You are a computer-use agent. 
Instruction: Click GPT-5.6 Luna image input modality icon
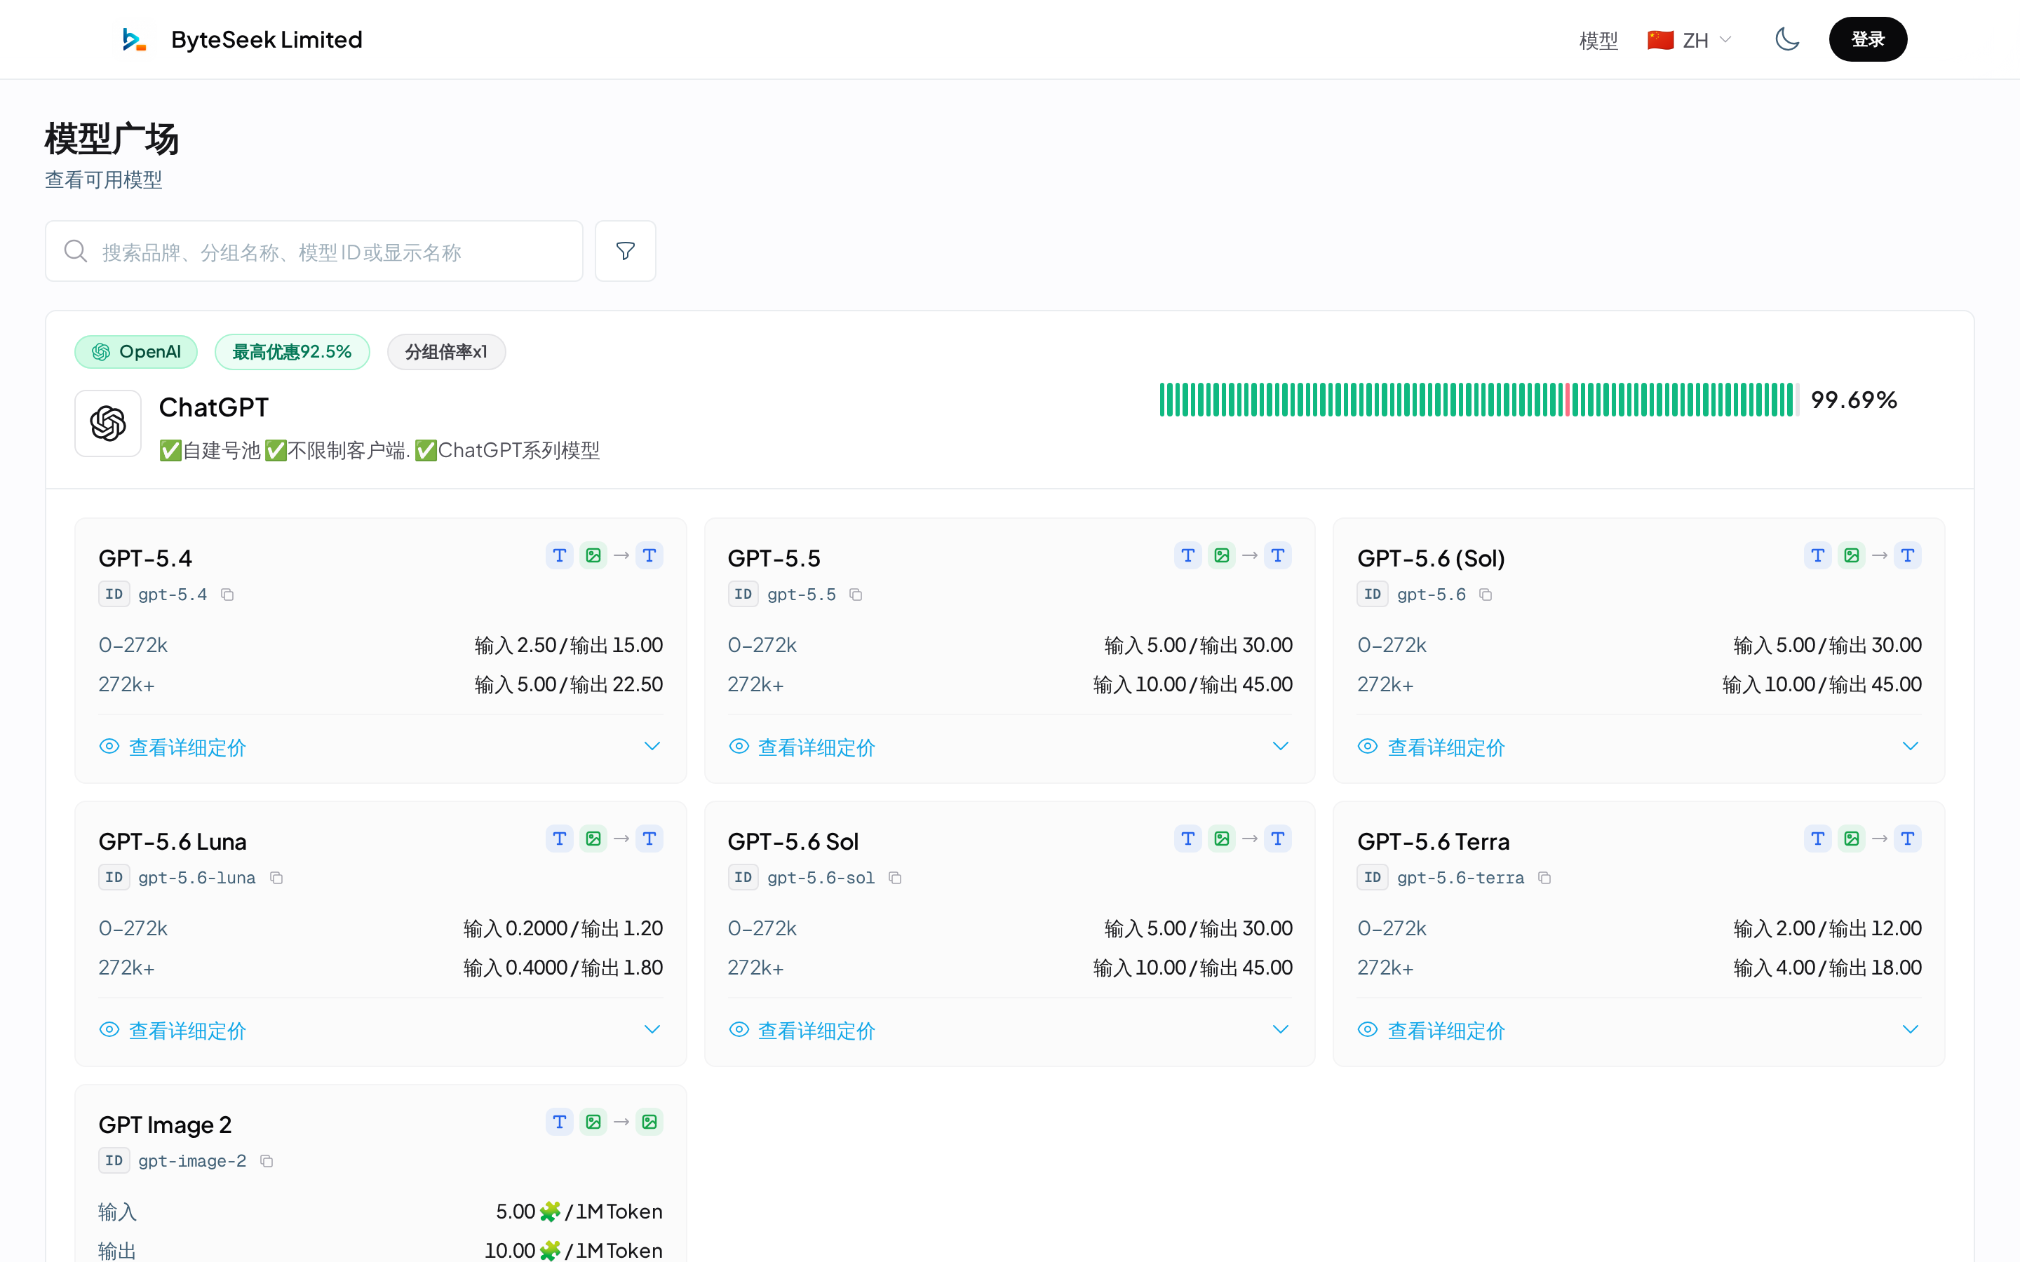click(x=593, y=838)
